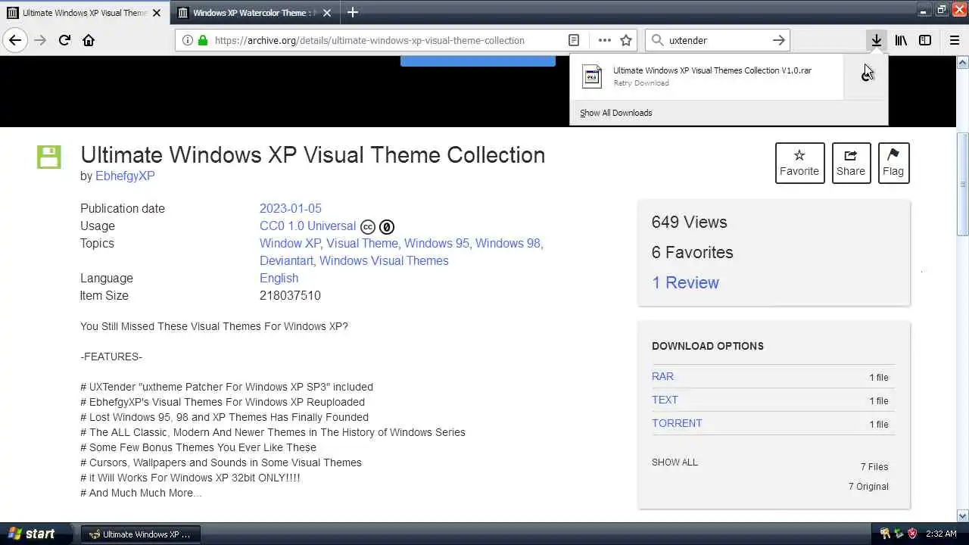The height and width of the screenshot is (545, 969).
Task: Open the CC0 1.0 Universal license link
Action: point(307,226)
